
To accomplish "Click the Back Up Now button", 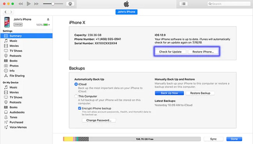I will (x=169, y=93).
